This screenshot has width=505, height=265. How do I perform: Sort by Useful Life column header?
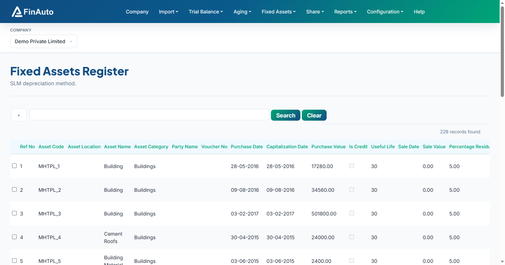pos(383,146)
